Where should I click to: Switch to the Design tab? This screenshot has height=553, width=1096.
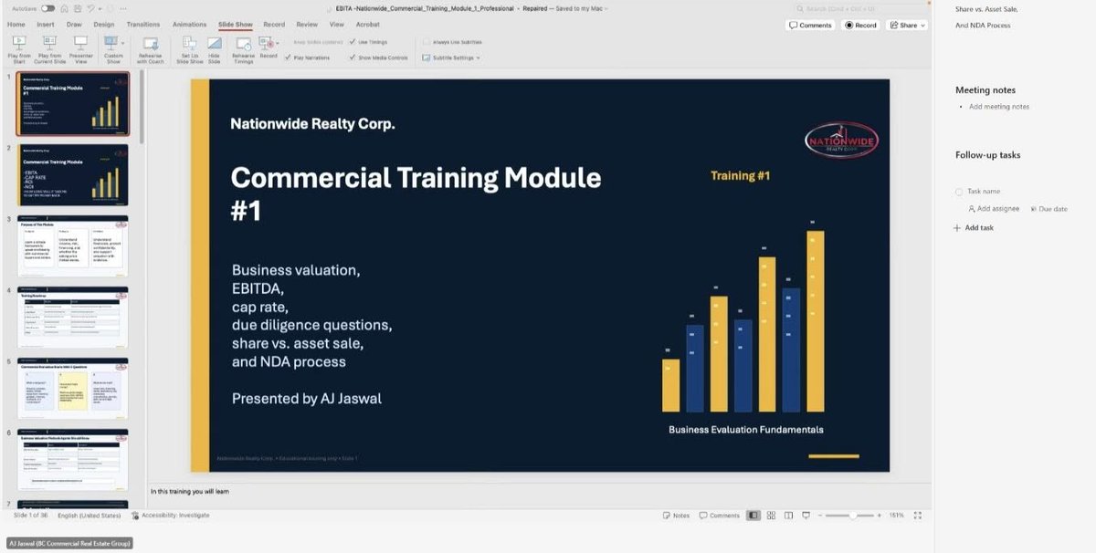point(104,25)
